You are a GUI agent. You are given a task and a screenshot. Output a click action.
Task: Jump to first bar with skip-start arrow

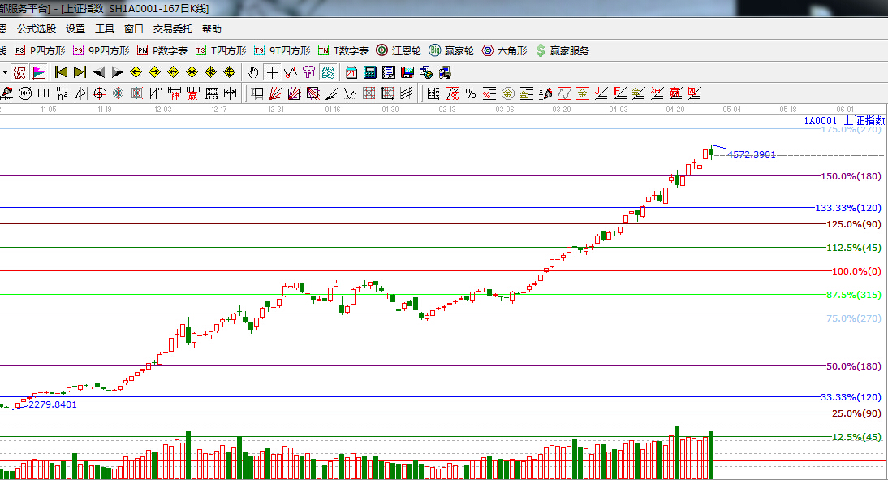[x=61, y=72]
